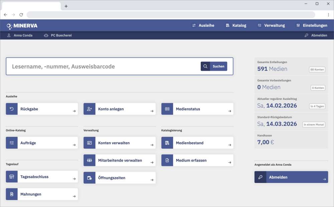Click the Aufträge checklist icon

point(12,143)
